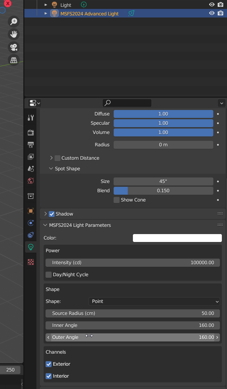The height and width of the screenshot is (389, 227).
Task: Click the Inner Angle field
Action: [x=133, y=325]
